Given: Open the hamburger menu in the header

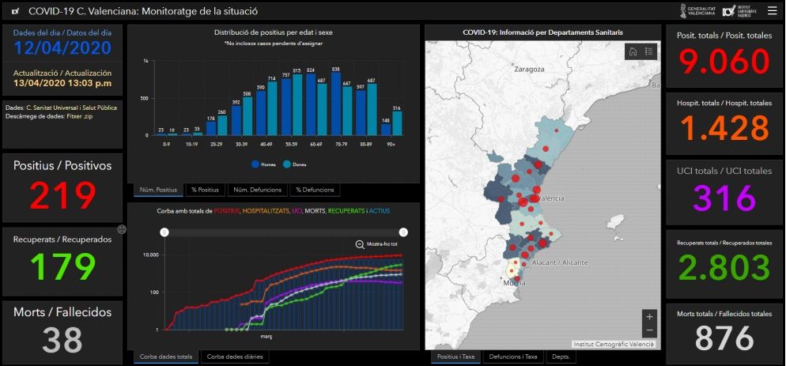Looking at the screenshot, I should point(772,11).
